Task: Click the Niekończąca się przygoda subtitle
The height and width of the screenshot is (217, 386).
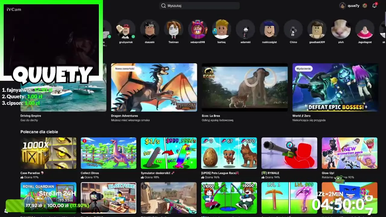Action: pyautogui.click(x=309, y=120)
